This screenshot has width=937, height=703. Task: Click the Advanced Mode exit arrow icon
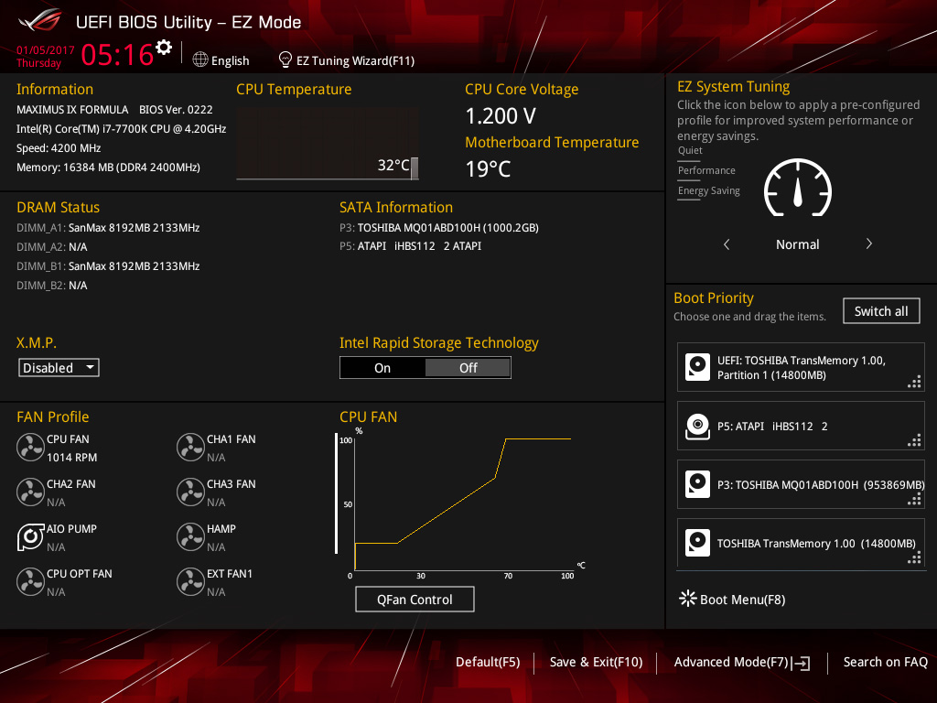click(801, 663)
